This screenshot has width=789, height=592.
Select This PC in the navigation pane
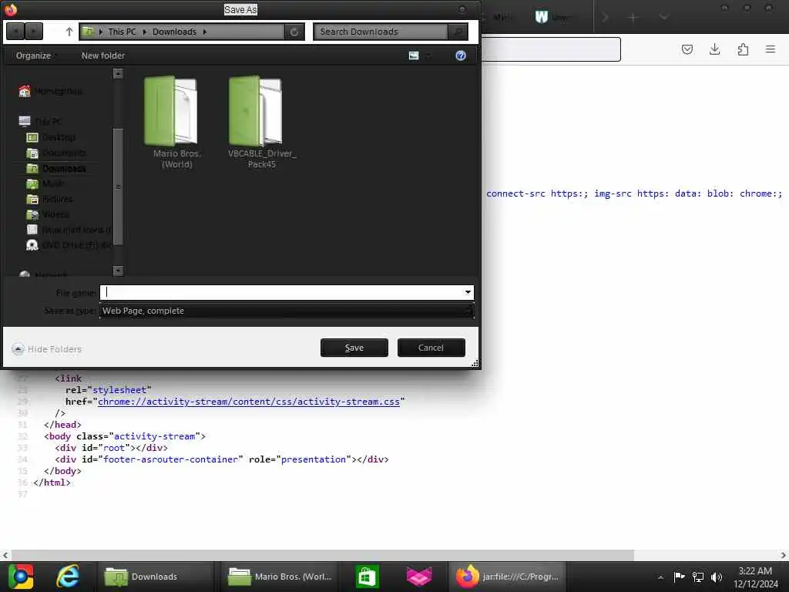[40, 121]
